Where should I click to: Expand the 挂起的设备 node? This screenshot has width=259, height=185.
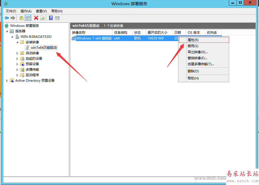tap(17, 59)
